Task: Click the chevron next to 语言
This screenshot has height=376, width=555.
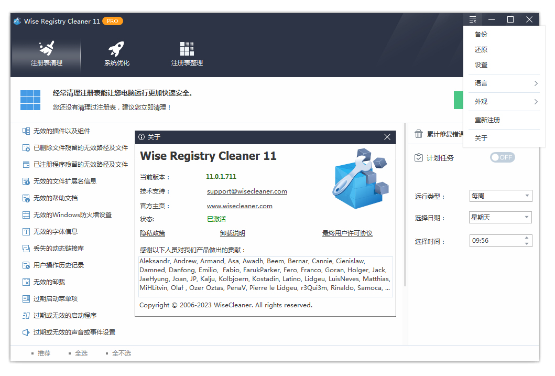Action: click(536, 83)
